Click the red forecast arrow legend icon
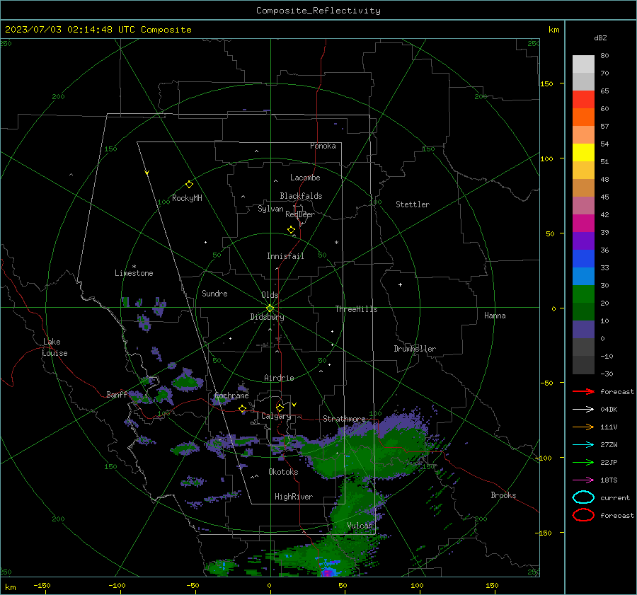Image resolution: width=637 pixels, height=595 pixels. (x=583, y=391)
